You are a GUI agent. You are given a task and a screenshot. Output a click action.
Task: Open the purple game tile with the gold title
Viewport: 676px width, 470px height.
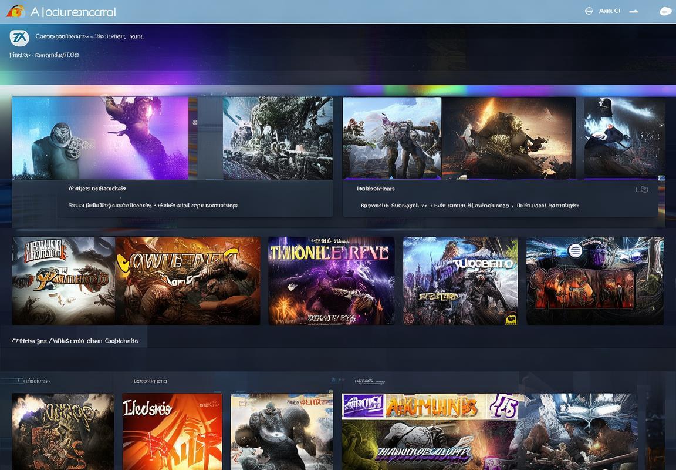[331, 281]
